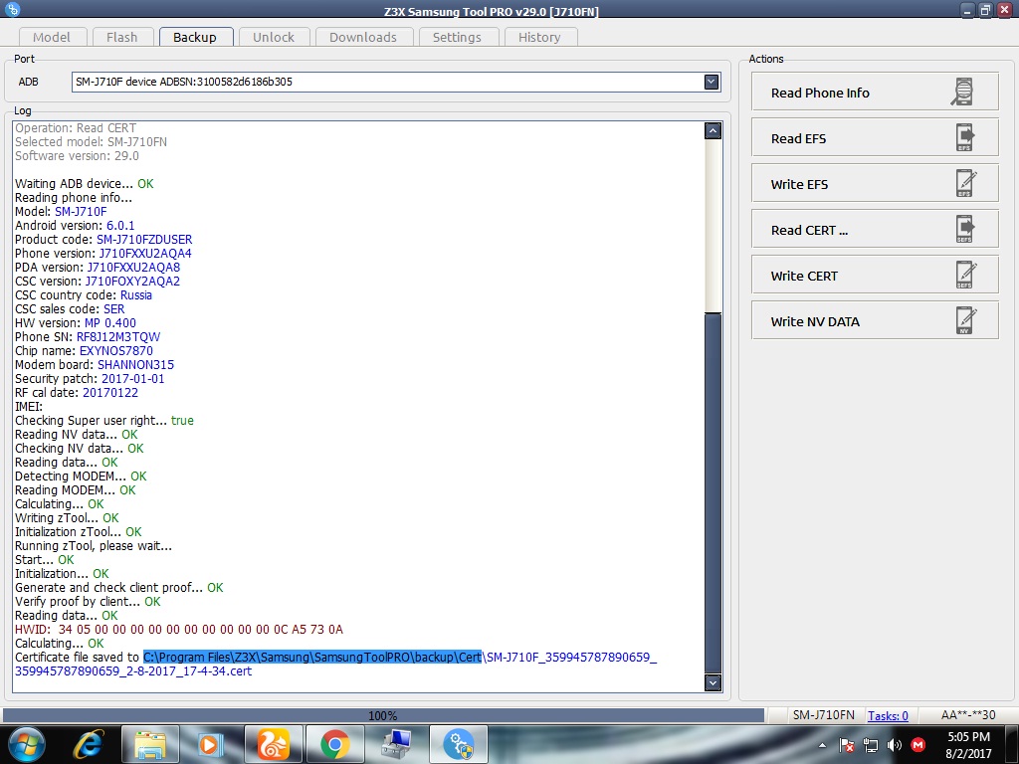Click the CSC country code Russia value
The width and height of the screenshot is (1019, 764).
tap(135, 294)
